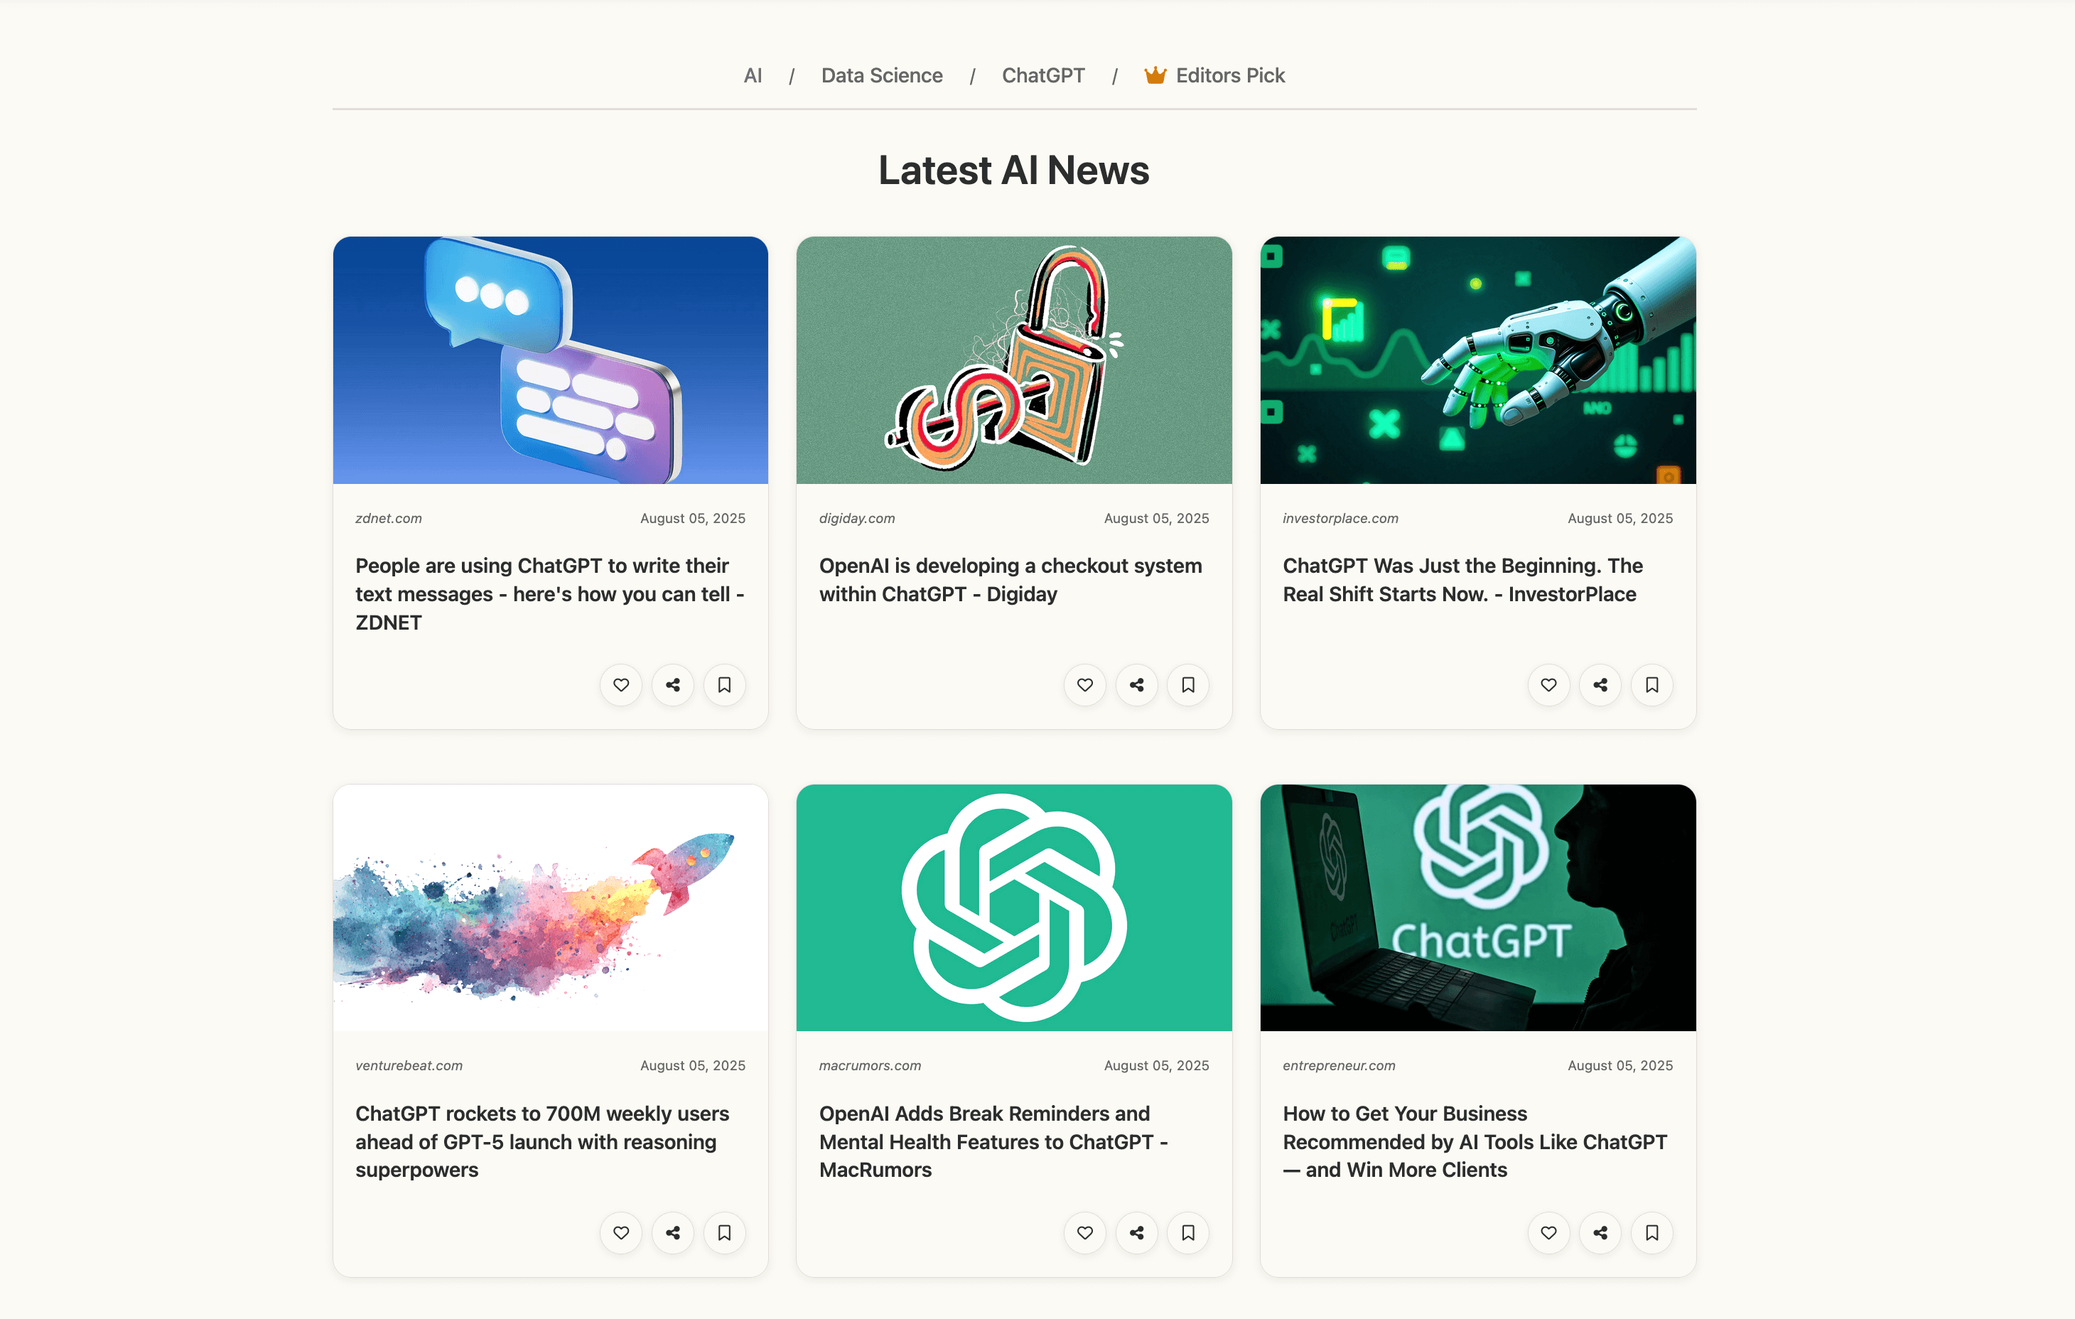Bookmark the InvestorPlace ChatGPT article
2075x1319 pixels.
coord(1651,685)
